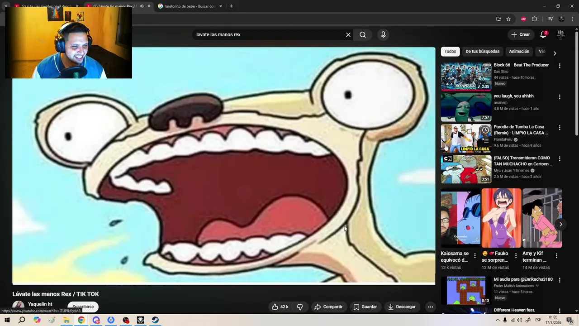
Task: Add LIMPIO LA CASA video to queue
Action: click(x=485, y=141)
